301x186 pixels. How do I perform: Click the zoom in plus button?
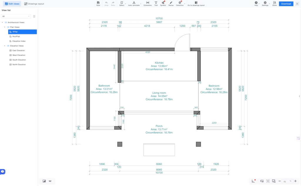point(295,181)
